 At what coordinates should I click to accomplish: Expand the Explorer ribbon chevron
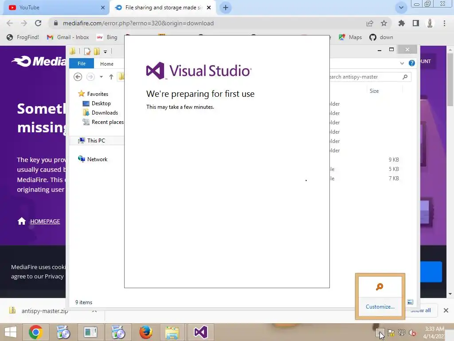(x=402, y=63)
